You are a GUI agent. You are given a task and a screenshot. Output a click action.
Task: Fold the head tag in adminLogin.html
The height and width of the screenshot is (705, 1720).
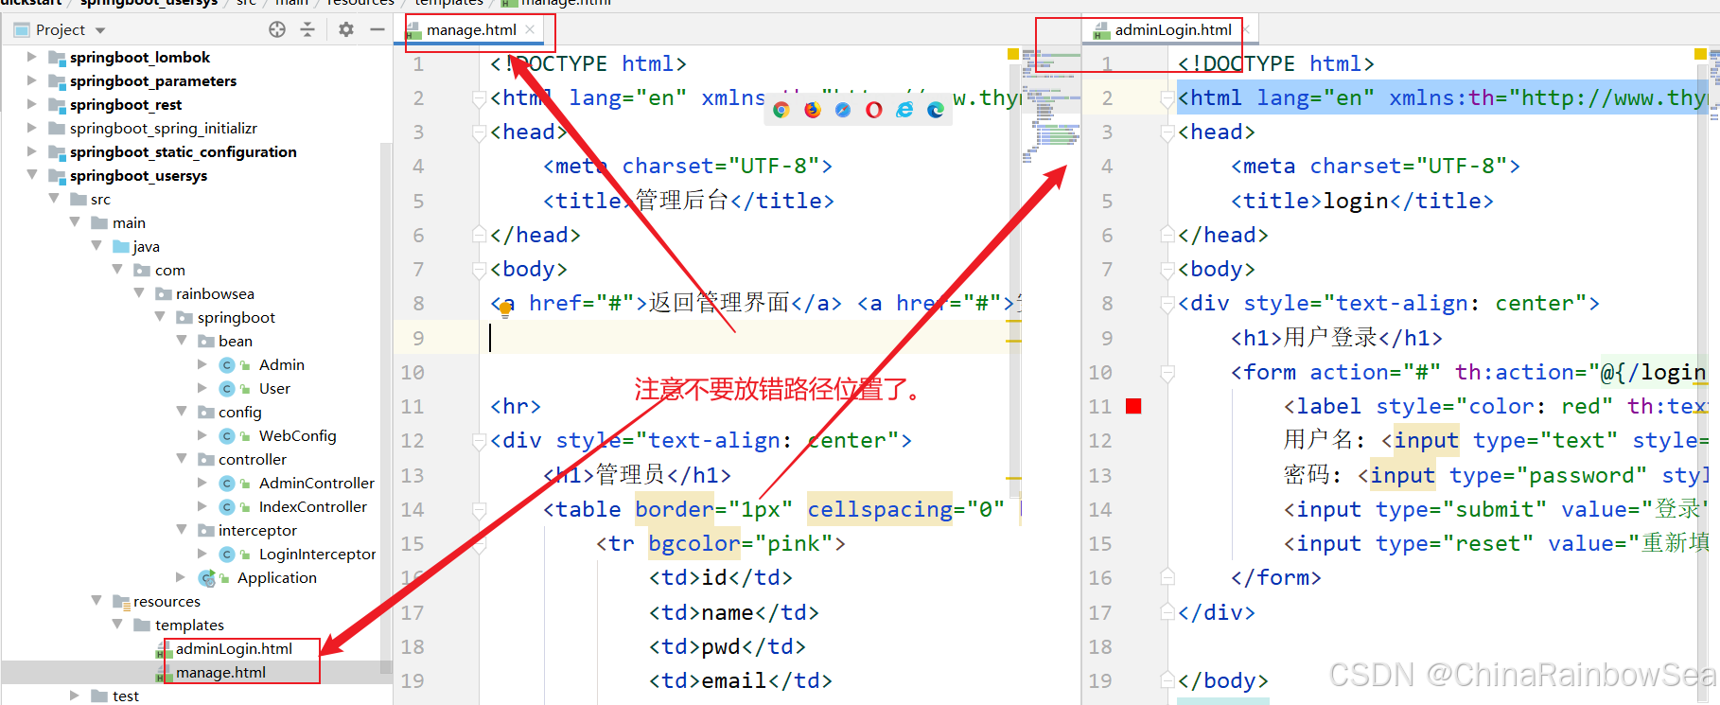1167,132
